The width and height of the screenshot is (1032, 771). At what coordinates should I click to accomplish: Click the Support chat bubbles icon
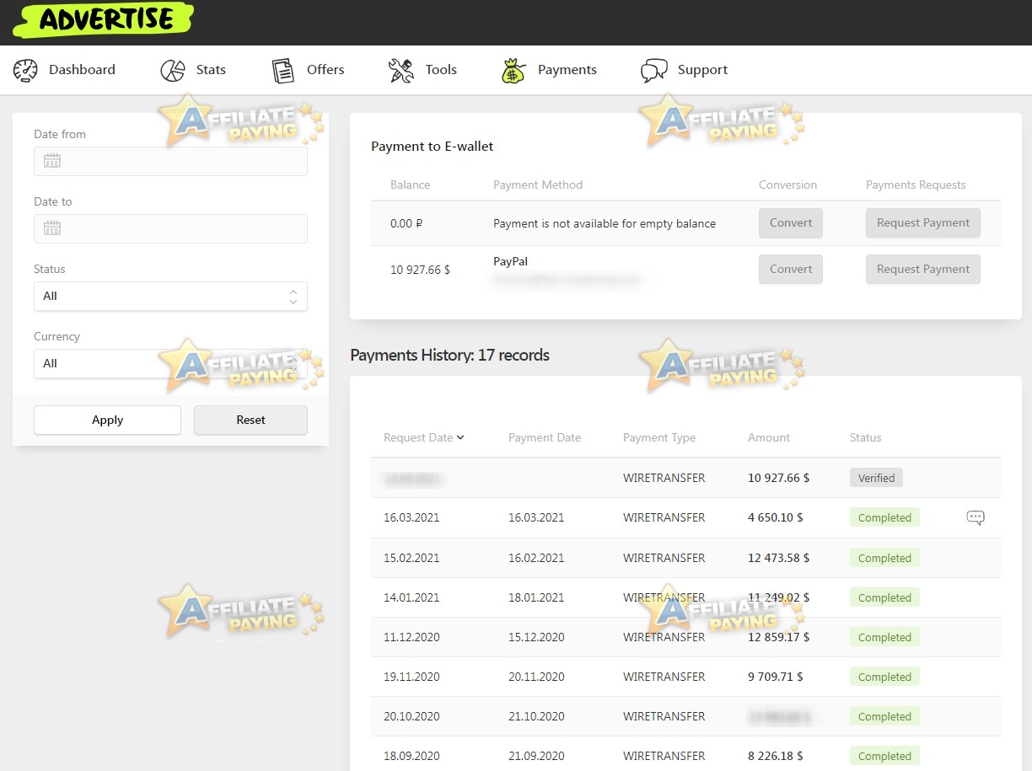(x=654, y=70)
